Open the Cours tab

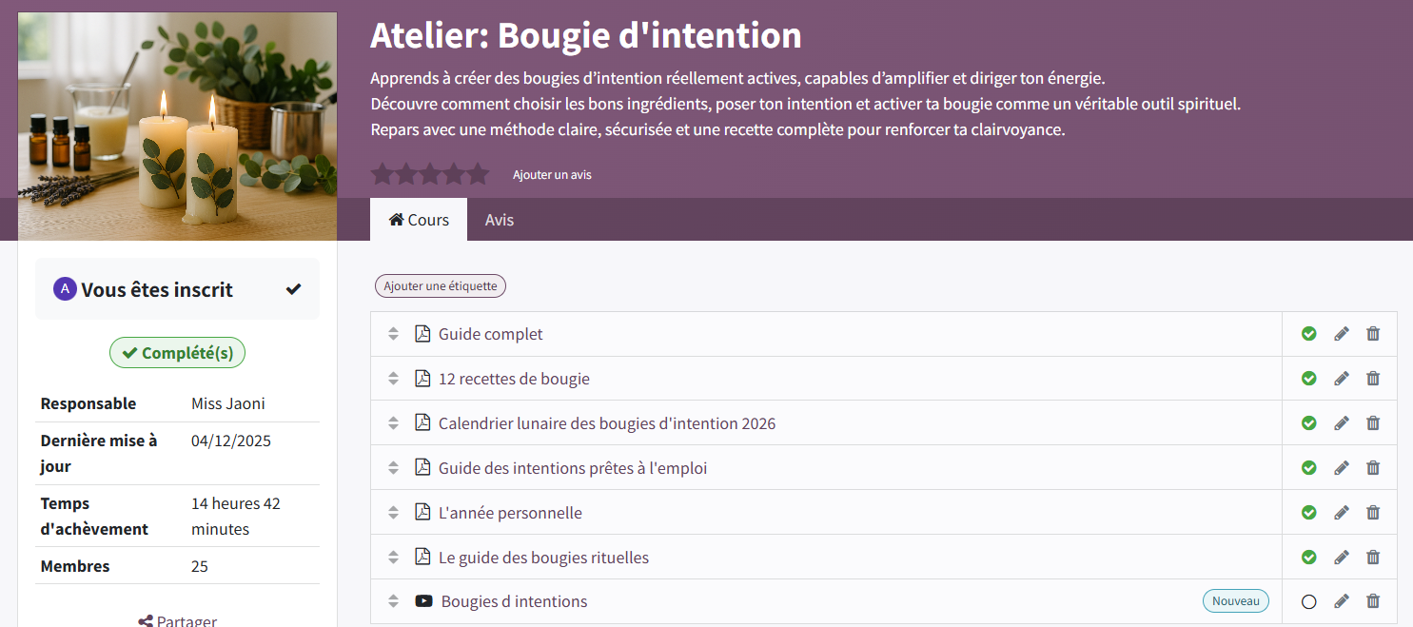point(419,220)
